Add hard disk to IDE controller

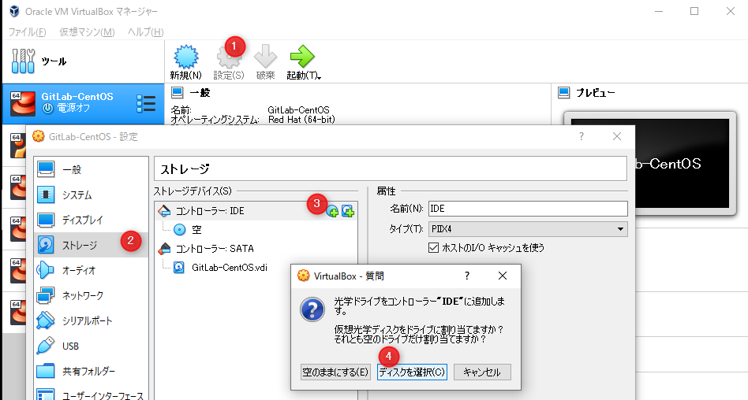pos(348,212)
